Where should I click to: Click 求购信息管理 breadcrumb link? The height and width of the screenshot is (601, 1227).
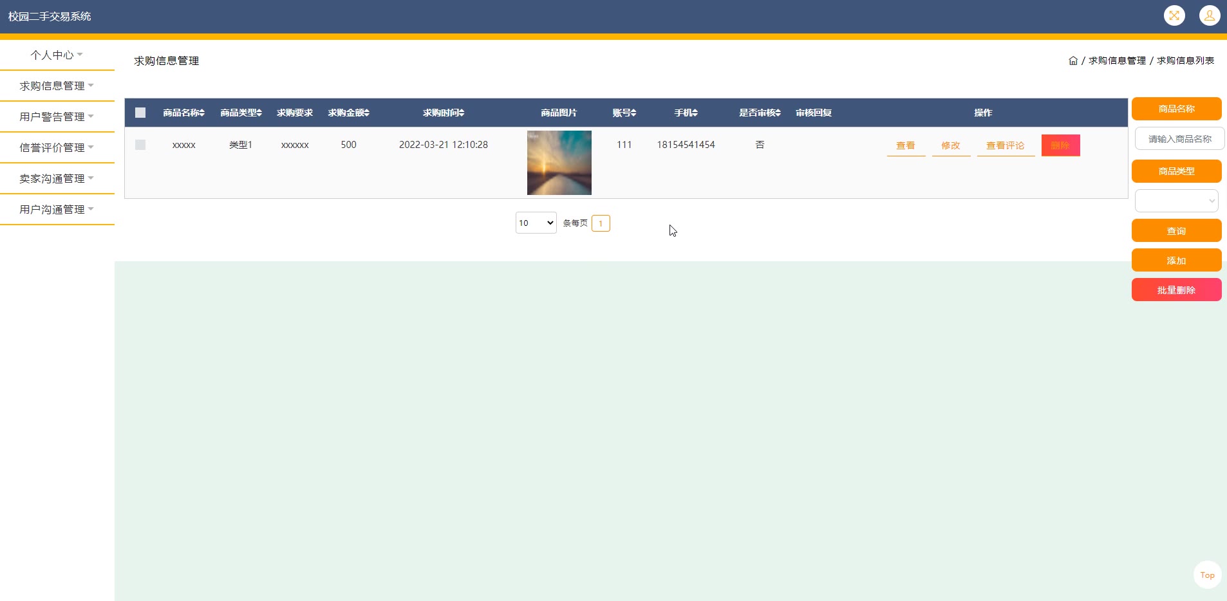1117,60
